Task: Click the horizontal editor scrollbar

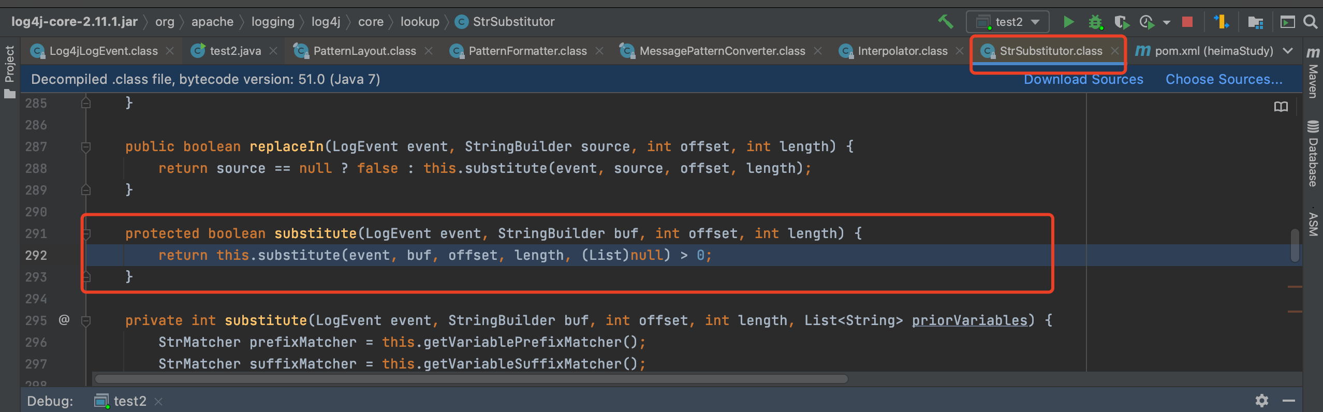Action: click(x=471, y=379)
